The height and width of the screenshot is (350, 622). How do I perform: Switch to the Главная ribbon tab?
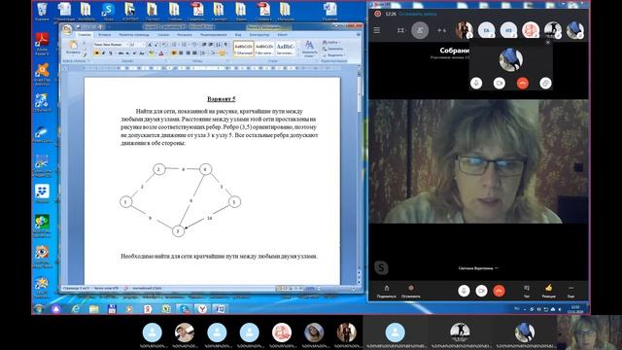coord(85,35)
